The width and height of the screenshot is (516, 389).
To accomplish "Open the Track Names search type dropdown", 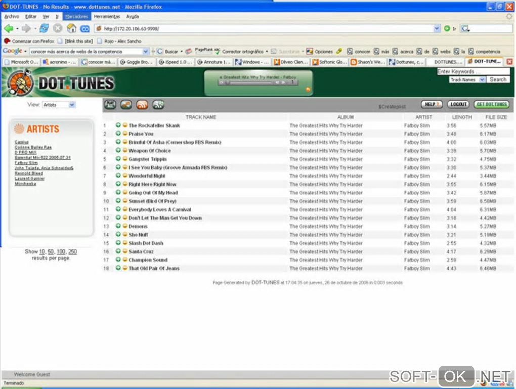I will pyautogui.click(x=467, y=79).
